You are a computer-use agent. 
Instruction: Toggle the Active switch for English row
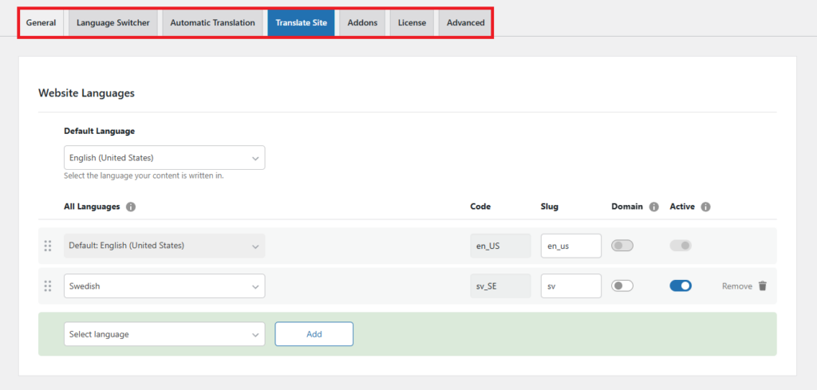tap(681, 246)
